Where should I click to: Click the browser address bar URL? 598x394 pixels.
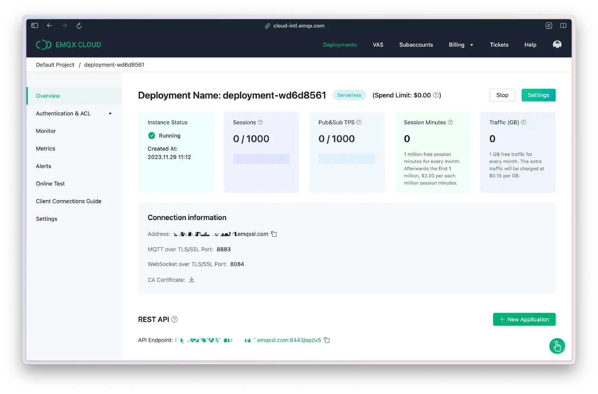[299, 26]
